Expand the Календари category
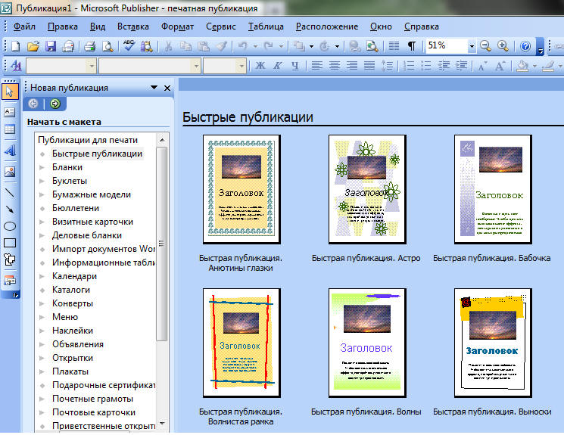The width and height of the screenshot is (564, 435). pos(42,276)
